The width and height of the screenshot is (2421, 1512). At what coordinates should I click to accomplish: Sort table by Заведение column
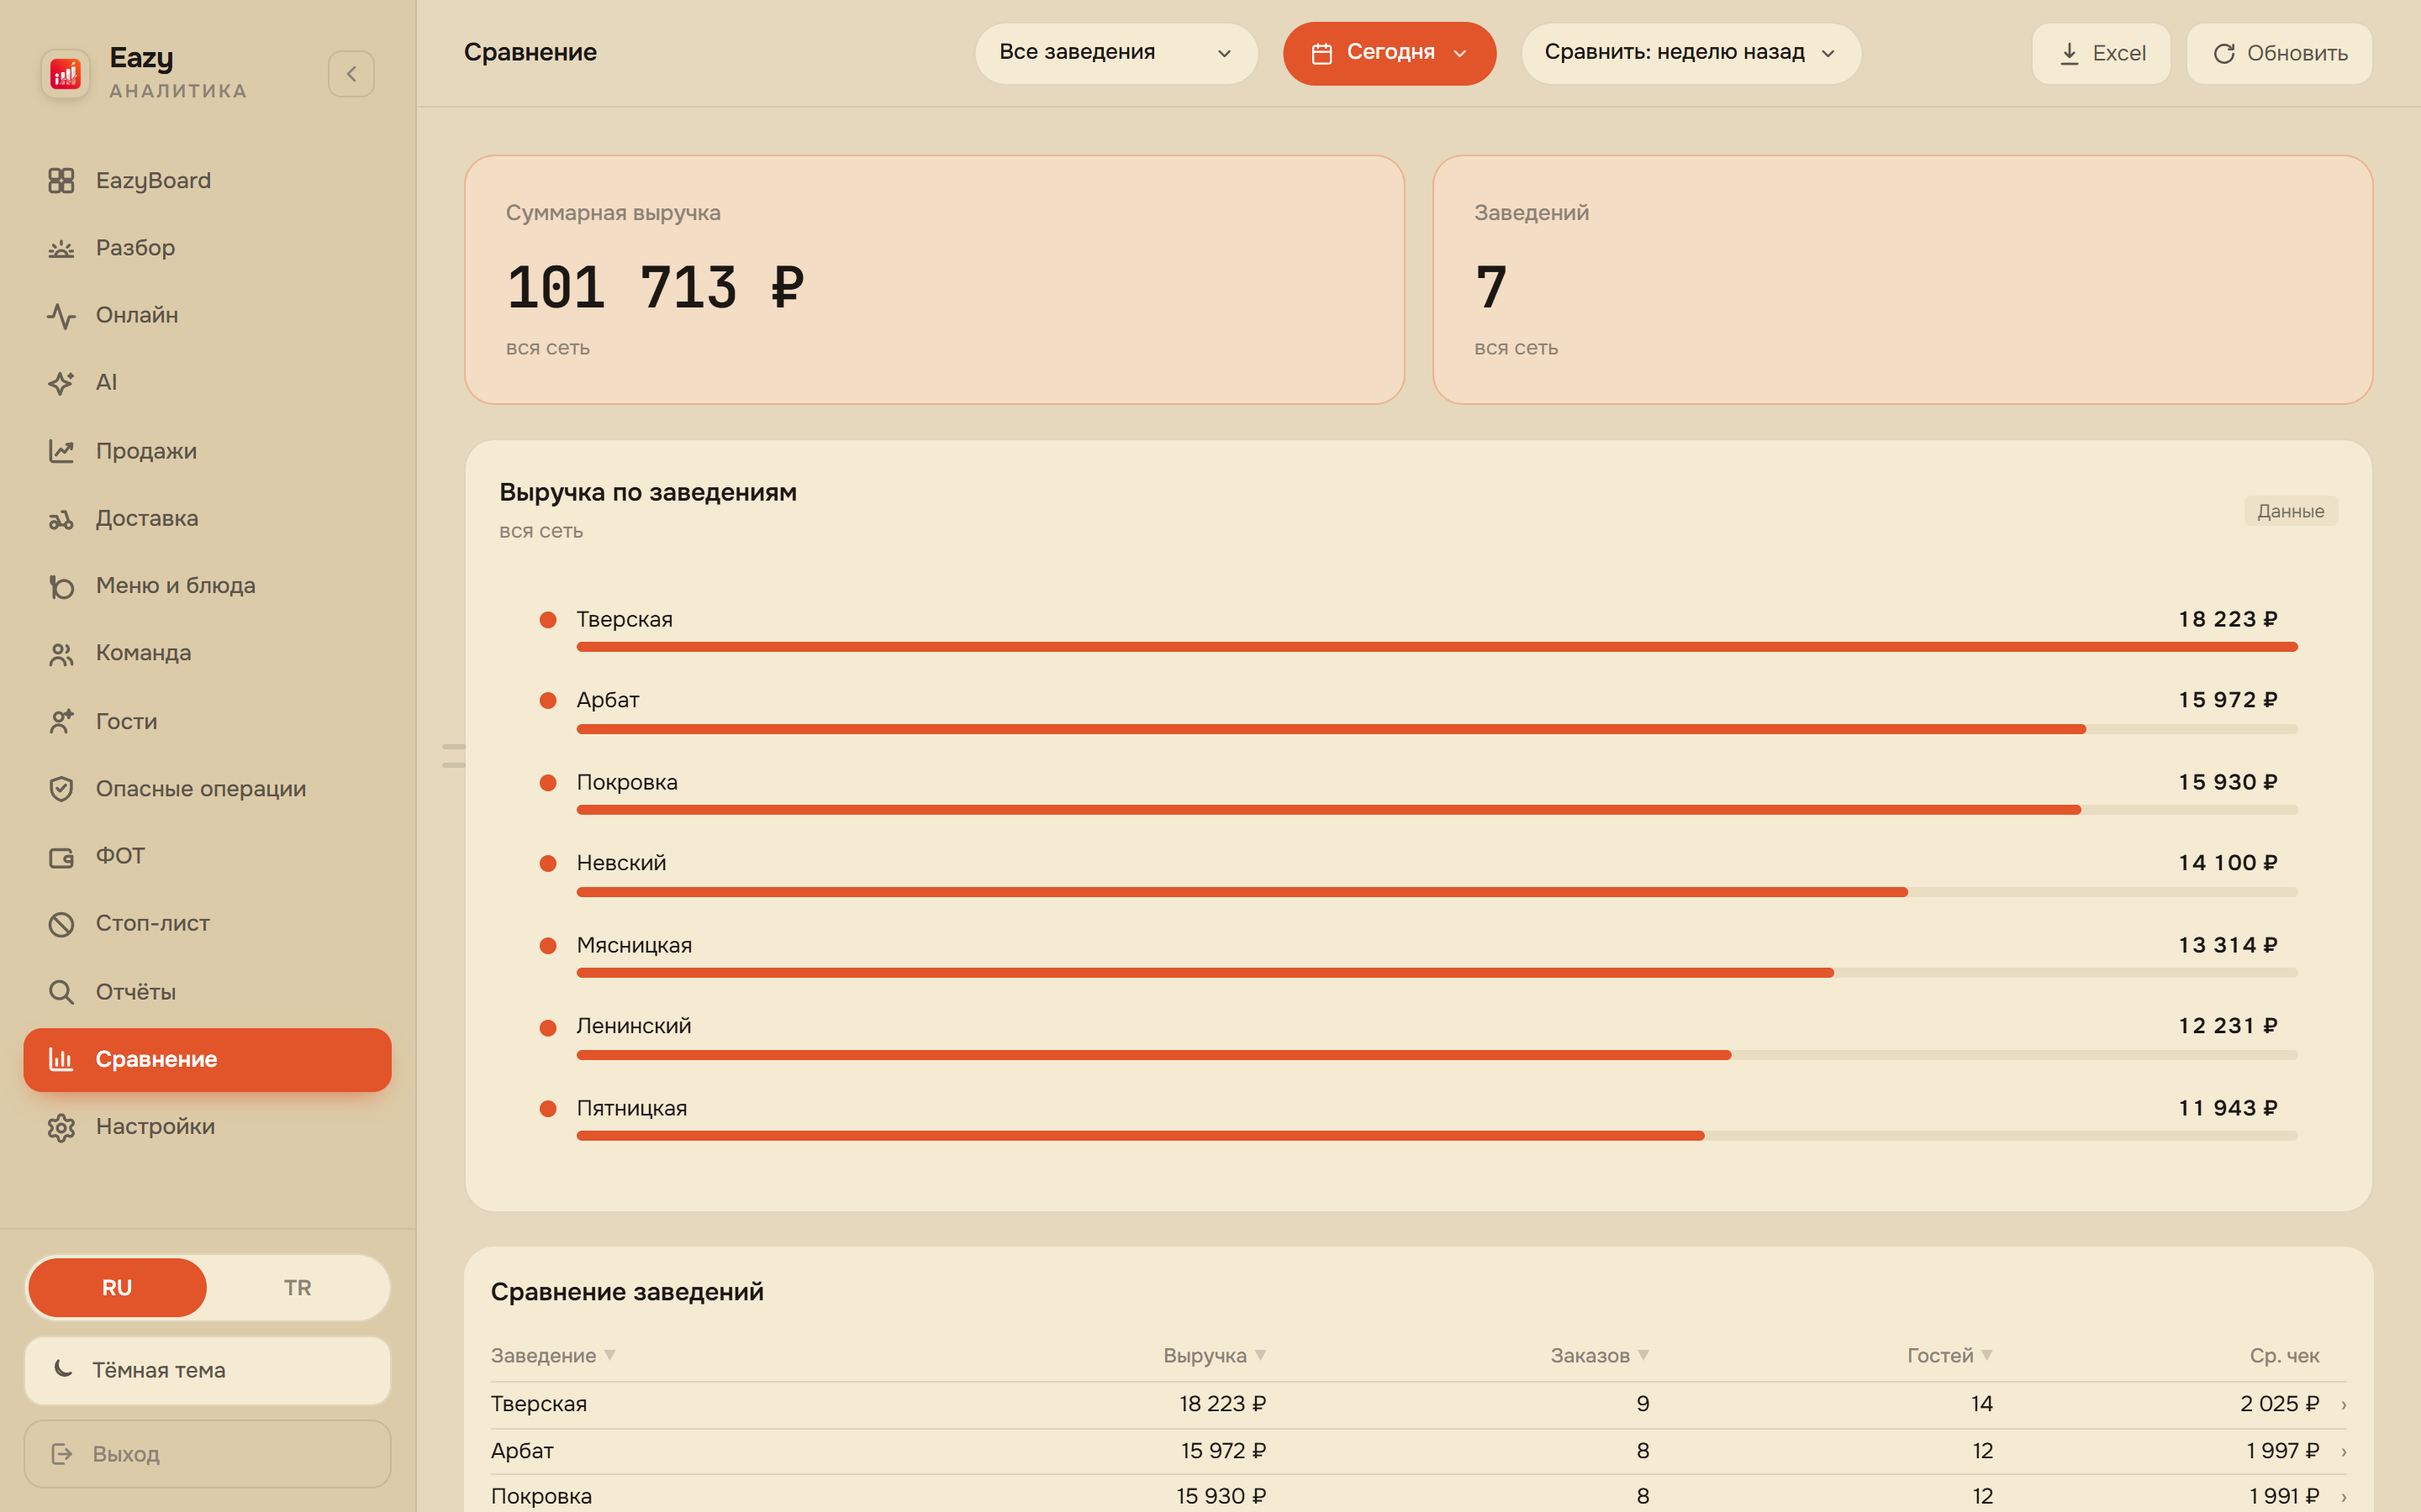click(552, 1355)
